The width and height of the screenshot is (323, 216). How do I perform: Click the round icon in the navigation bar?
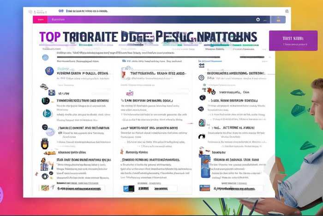click(258, 20)
